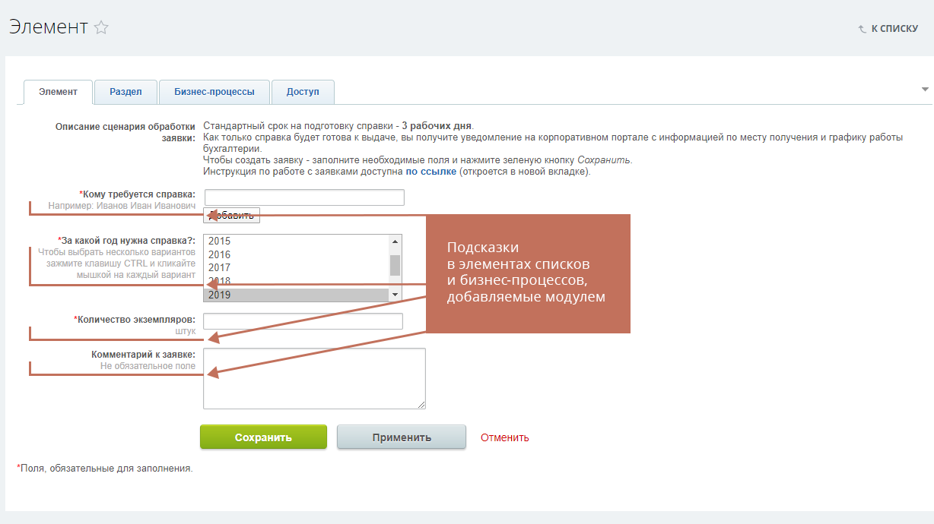The height and width of the screenshot is (524, 934).
Task: Click the Кому требуется справка input field
Action: point(303,197)
